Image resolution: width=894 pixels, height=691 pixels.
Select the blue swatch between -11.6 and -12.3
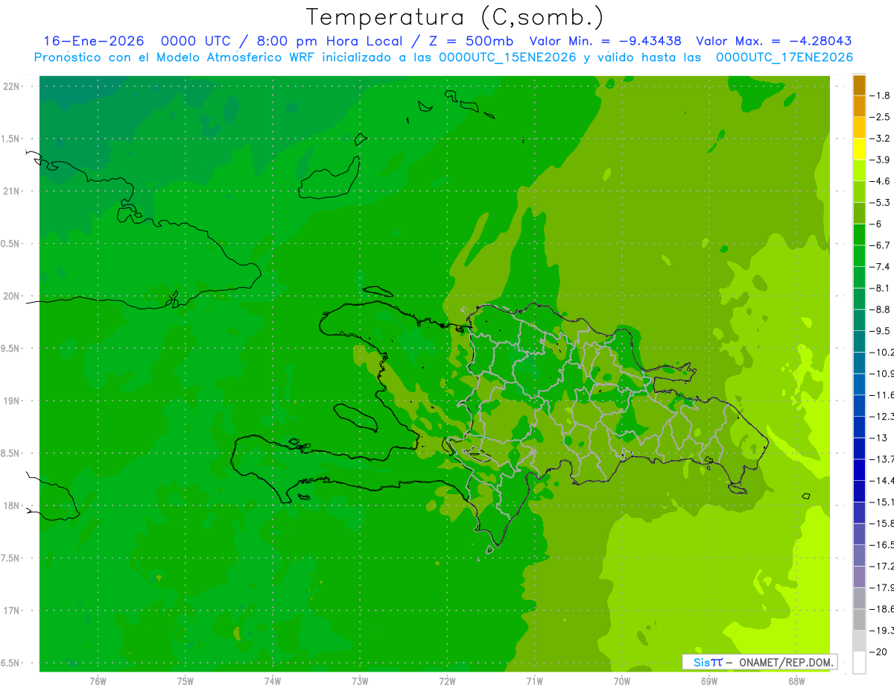click(859, 406)
